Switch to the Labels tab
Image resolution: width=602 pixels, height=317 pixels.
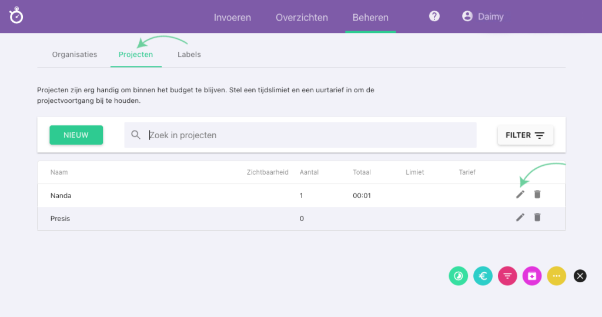pyautogui.click(x=189, y=55)
